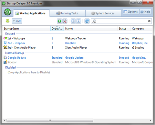Click the horizontal scrollbar thumb
This screenshot has width=155, height=125.
click(x=50, y=120)
